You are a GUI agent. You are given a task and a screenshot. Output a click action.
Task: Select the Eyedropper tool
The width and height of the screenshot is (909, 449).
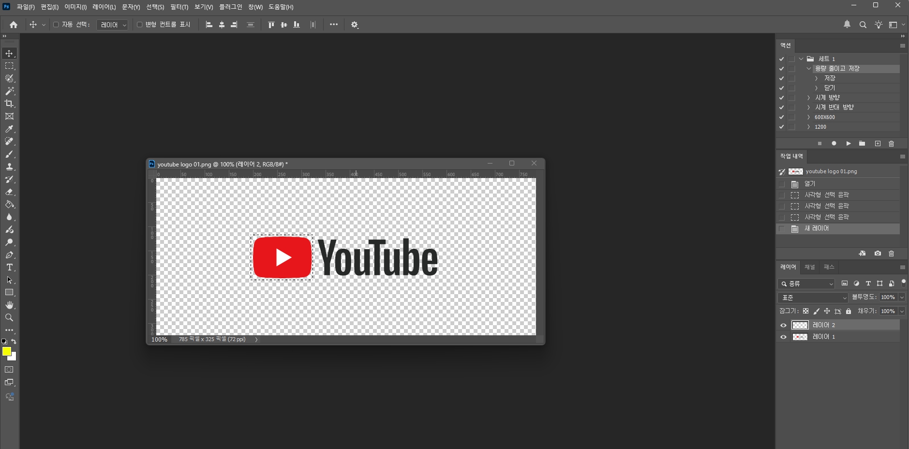(x=9, y=129)
